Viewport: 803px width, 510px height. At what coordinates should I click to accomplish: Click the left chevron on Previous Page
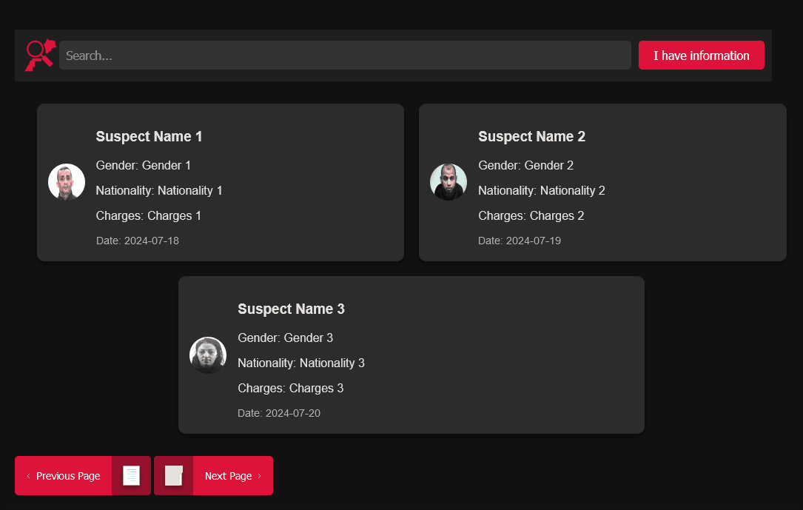pyautogui.click(x=28, y=476)
